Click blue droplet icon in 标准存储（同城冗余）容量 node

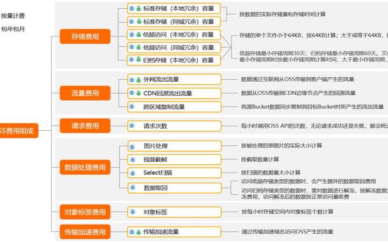tap(132, 21)
